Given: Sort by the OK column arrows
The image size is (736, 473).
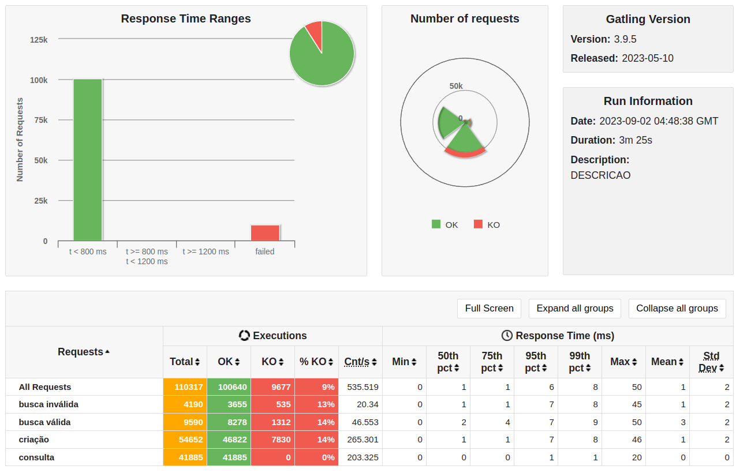Looking at the screenshot, I should (237, 362).
